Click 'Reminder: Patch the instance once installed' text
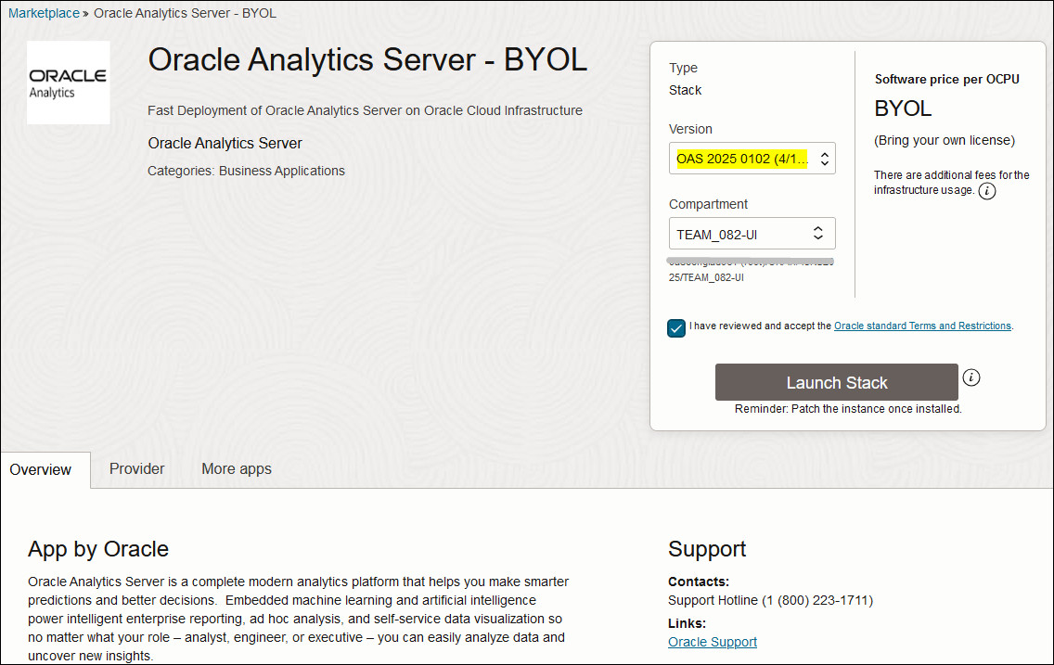 coord(848,408)
